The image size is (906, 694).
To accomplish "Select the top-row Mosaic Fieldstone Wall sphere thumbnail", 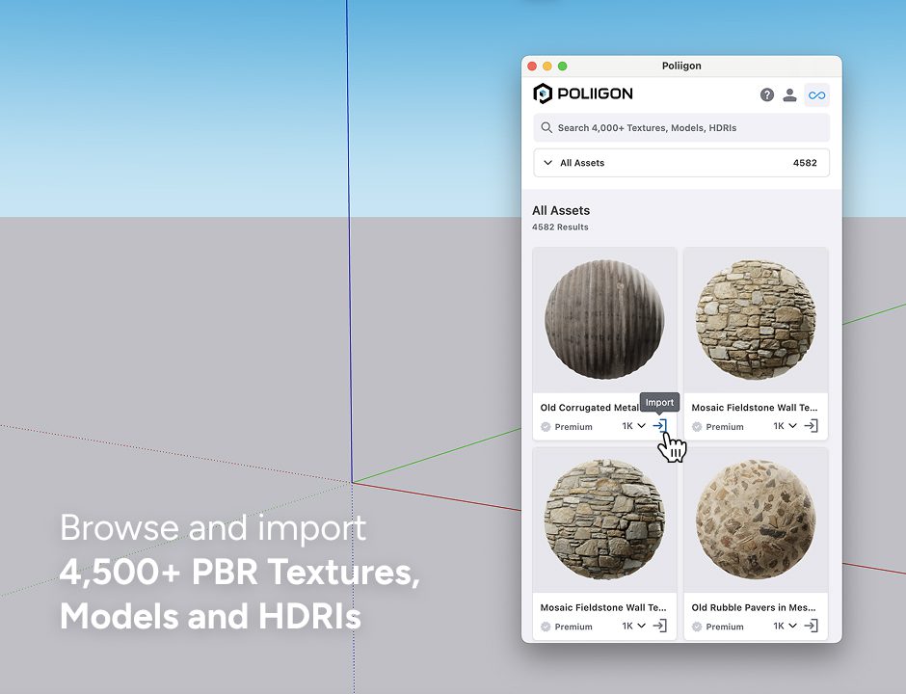I will pos(756,320).
